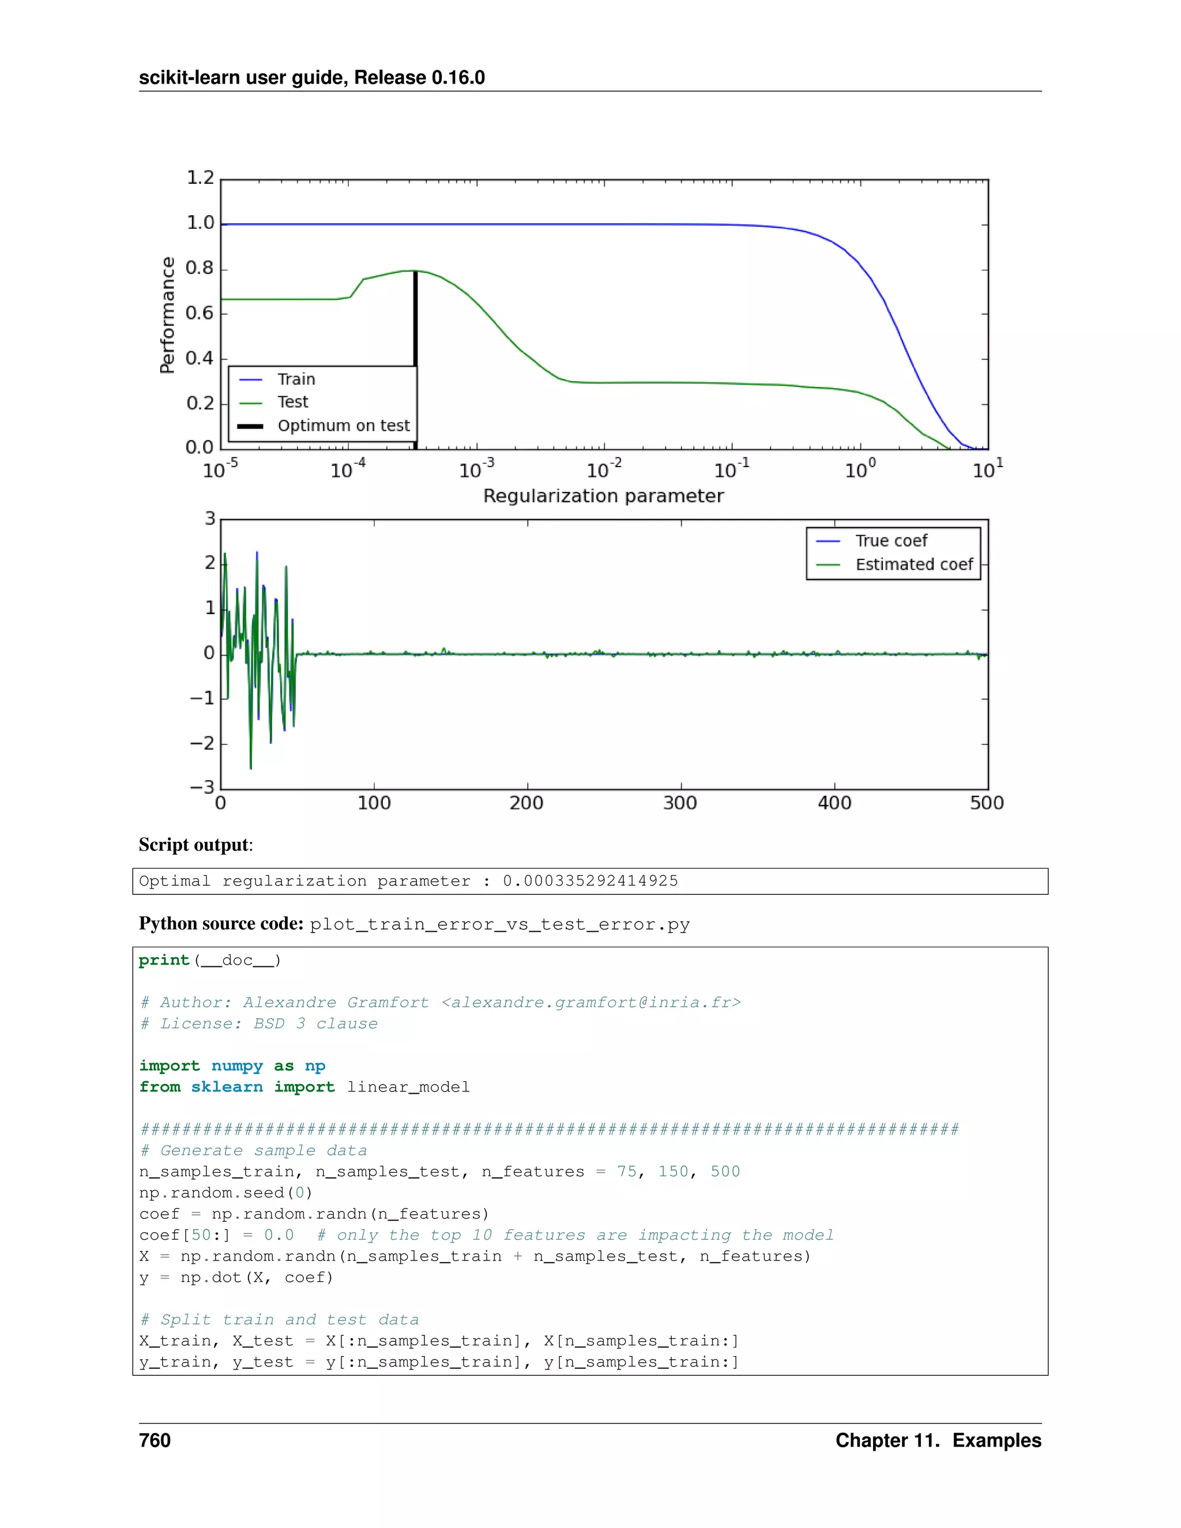
Task: Click the 'print(__doc__)' code line
Action: [x=210, y=961]
